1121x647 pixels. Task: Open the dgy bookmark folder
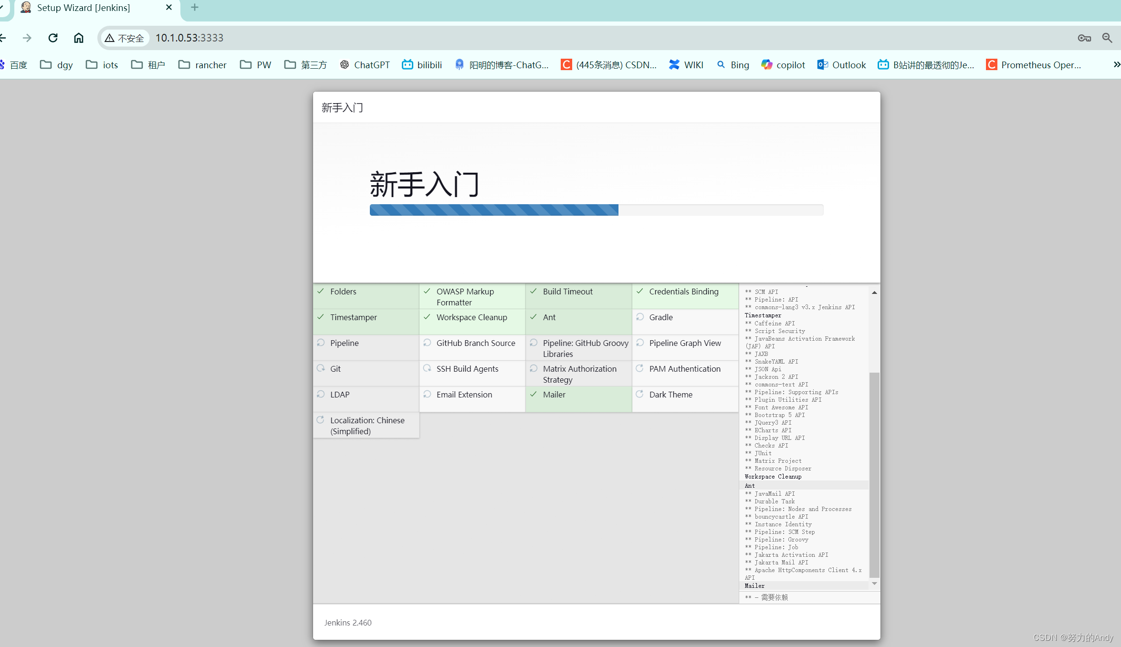tap(57, 65)
